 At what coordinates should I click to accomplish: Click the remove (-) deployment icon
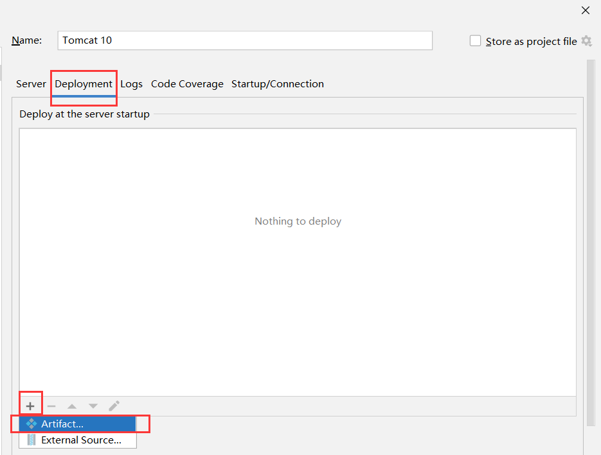[x=51, y=405]
